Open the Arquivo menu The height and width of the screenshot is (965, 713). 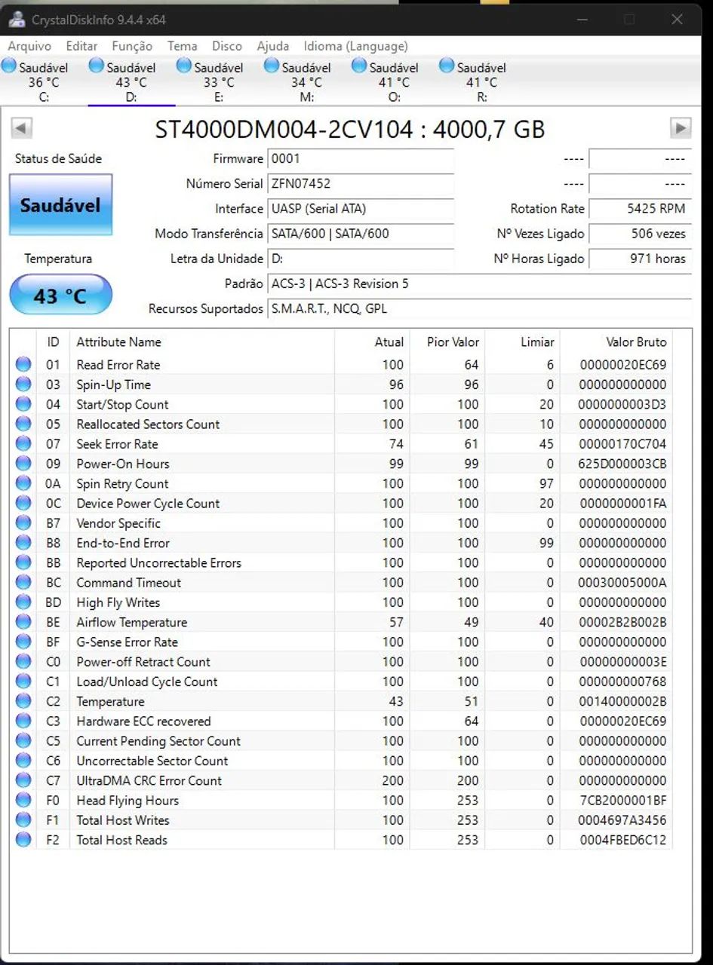29,46
